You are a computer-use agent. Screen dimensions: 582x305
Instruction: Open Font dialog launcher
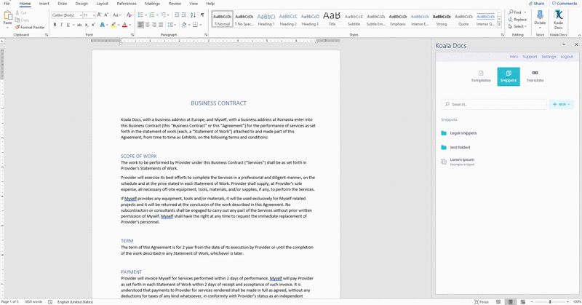[132, 35]
